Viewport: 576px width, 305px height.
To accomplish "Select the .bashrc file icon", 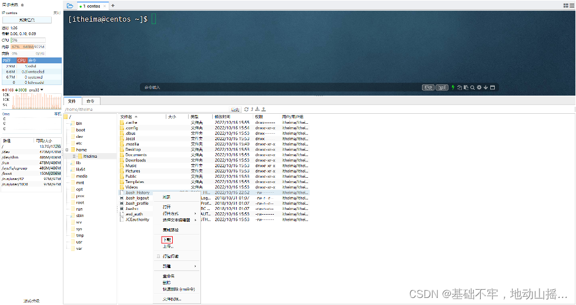I will [x=122, y=209].
